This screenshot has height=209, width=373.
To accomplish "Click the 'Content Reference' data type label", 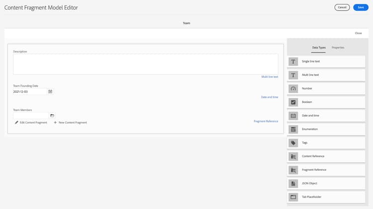I will pos(313,156).
